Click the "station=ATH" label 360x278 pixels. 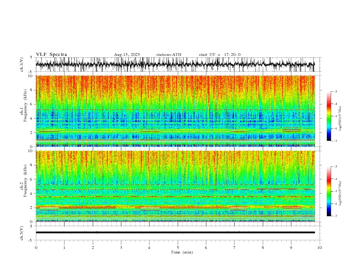point(169,55)
